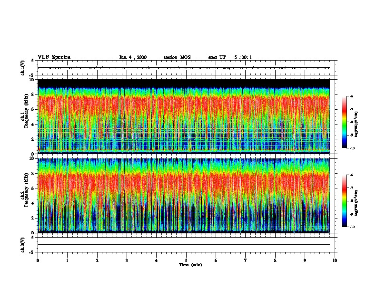Click the 'ch.3(V)' waveform axis label
This screenshot has height=292, width=377.
(x=22, y=245)
